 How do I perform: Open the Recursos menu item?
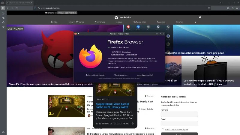click(161, 22)
